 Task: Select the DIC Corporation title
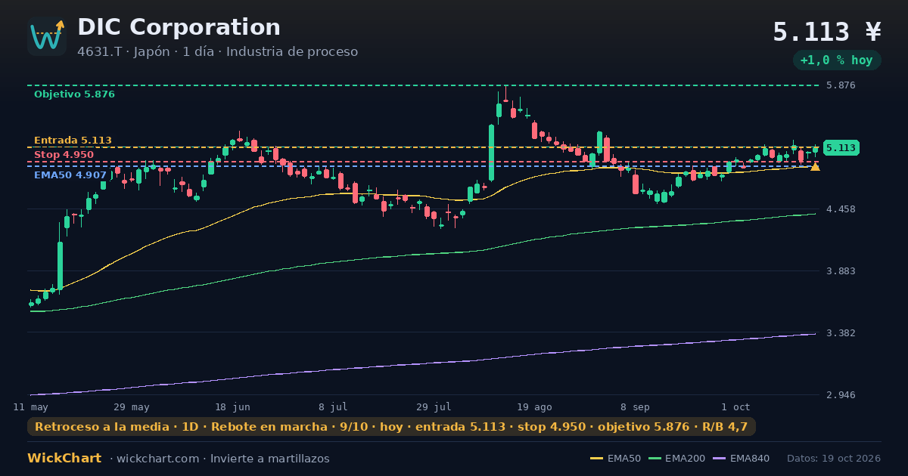(179, 27)
